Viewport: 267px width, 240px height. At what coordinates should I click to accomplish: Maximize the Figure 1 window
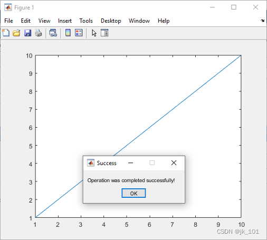coord(234,7)
